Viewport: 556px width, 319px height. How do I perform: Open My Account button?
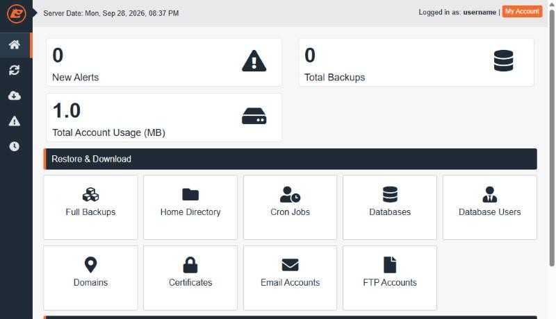tap(522, 11)
